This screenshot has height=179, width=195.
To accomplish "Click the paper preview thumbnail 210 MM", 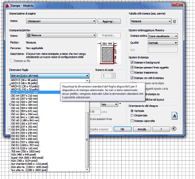I will pyautogui.click(x=109, y=53).
